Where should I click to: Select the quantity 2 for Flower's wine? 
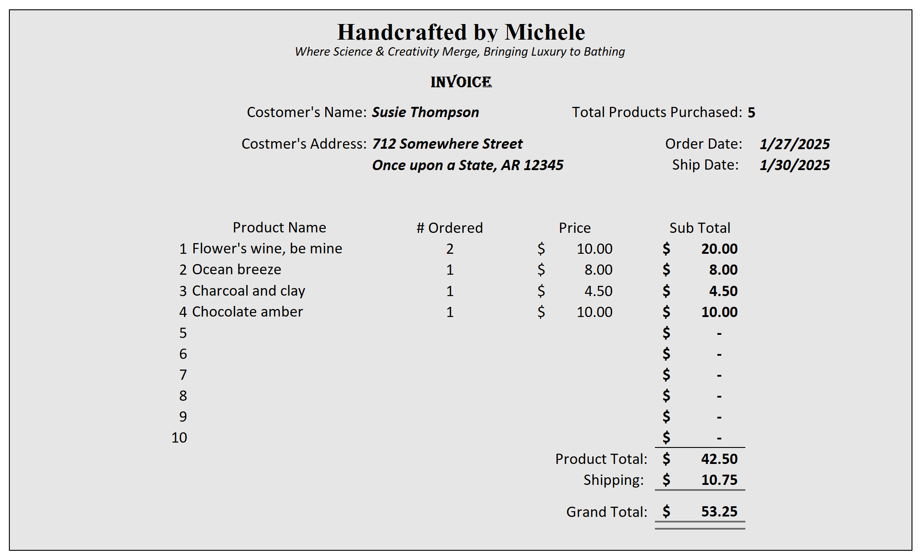[x=450, y=249]
